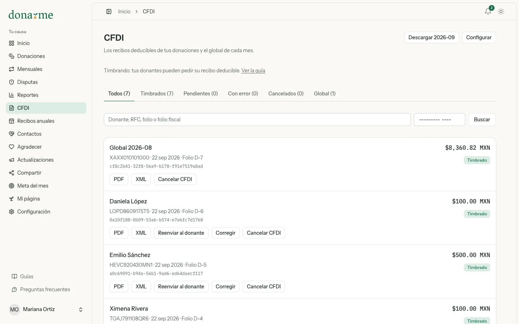Screen dimensions: 519x324
Task: Click the Descargar 2026-09 button
Action: pyautogui.click(x=431, y=37)
